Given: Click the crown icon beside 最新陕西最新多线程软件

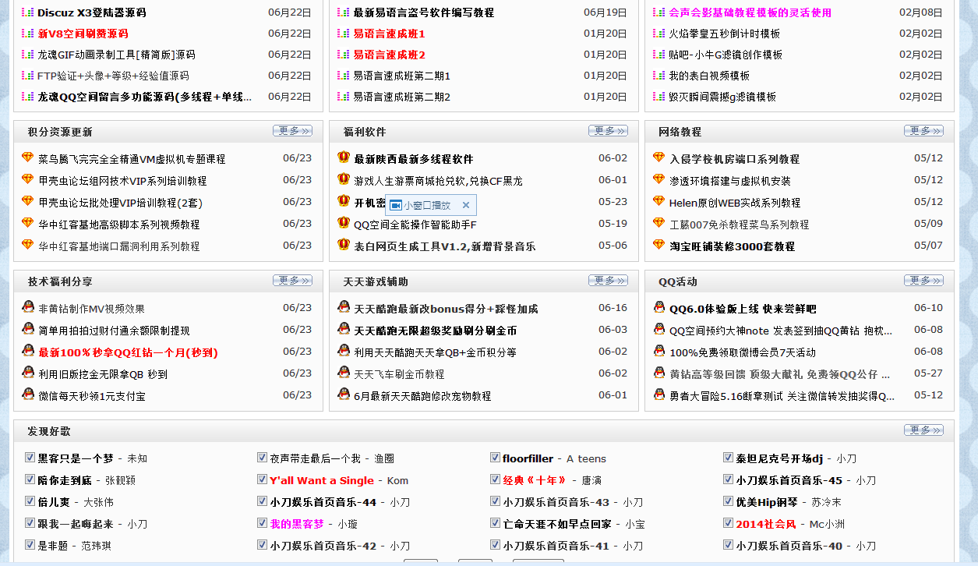Looking at the screenshot, I should tap(344, 157).
